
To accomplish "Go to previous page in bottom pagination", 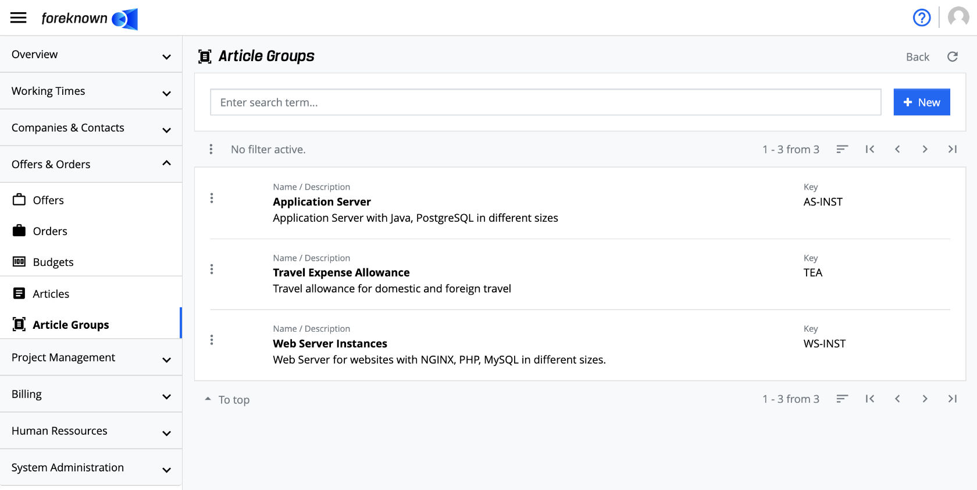I will click(897, 399).
